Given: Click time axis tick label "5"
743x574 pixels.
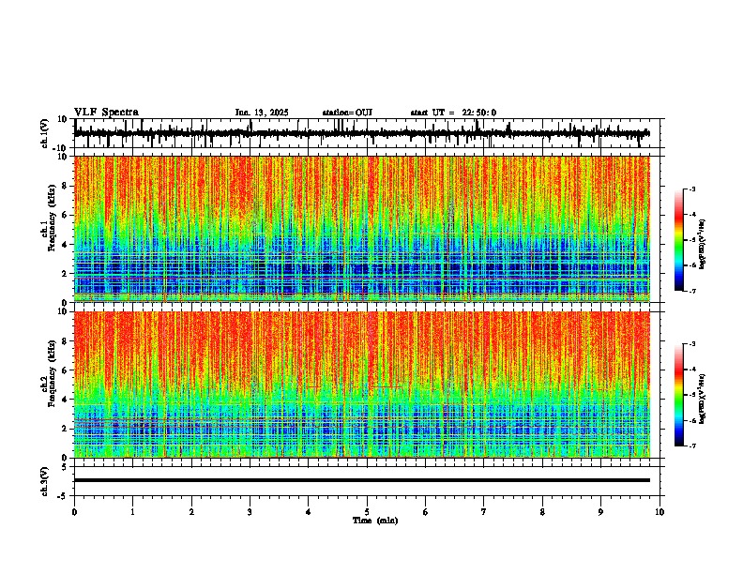Looking at the screenshot, I should (x=367, y=512).
